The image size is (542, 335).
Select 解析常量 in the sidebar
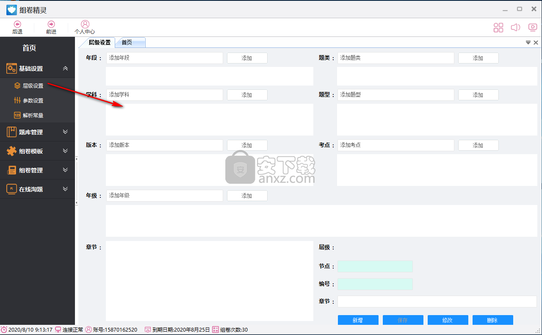pyautogui.click(x=33, y=115)
